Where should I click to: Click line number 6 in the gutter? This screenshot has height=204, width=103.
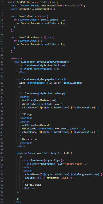coord(3,2)
